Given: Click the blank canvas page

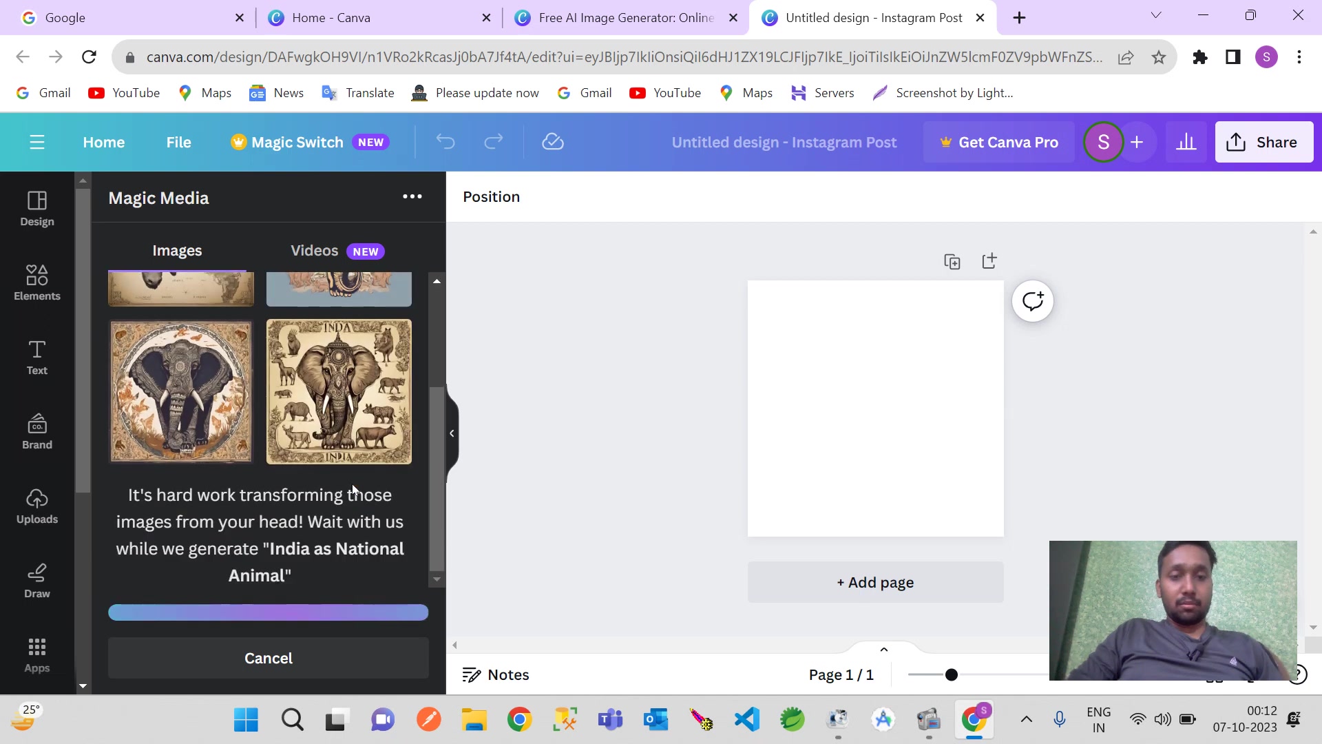Looking at the screenshot, I should pos(875,409).
